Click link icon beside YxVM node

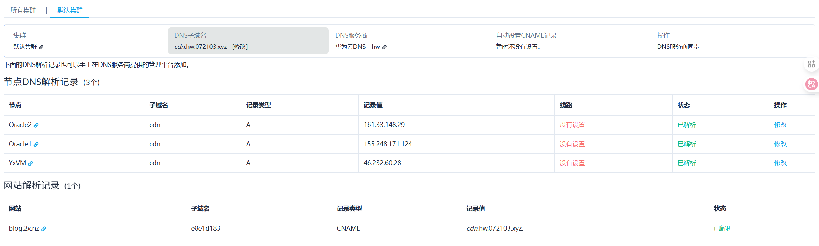[x=31, y=163]
